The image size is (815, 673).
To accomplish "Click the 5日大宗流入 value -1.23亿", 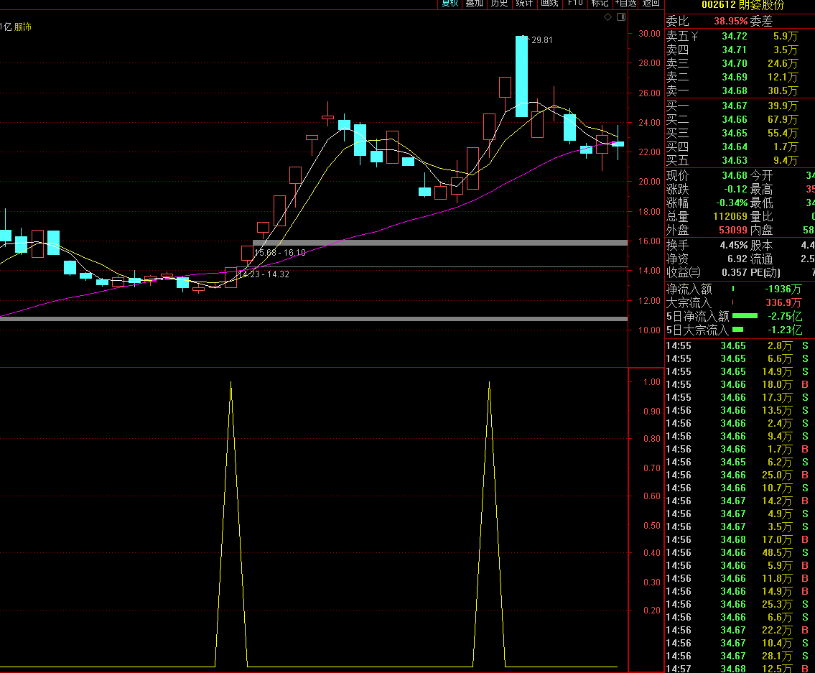I will coord(785,330).
